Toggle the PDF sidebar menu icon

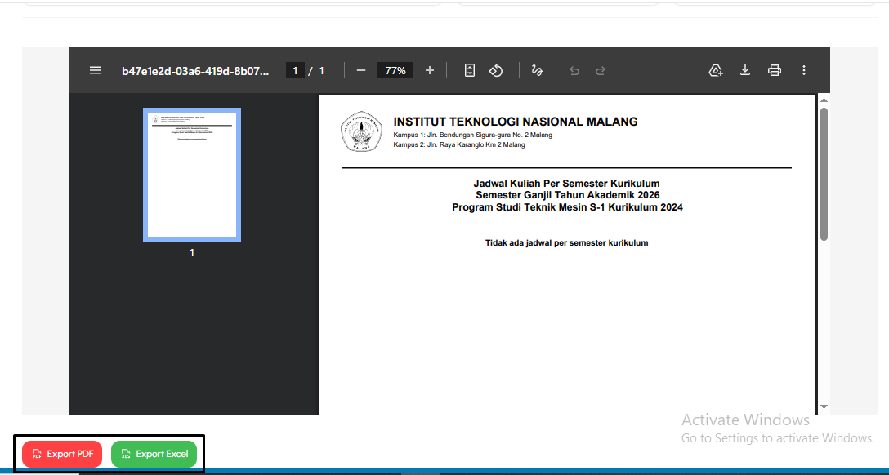(x=96, y=70)
